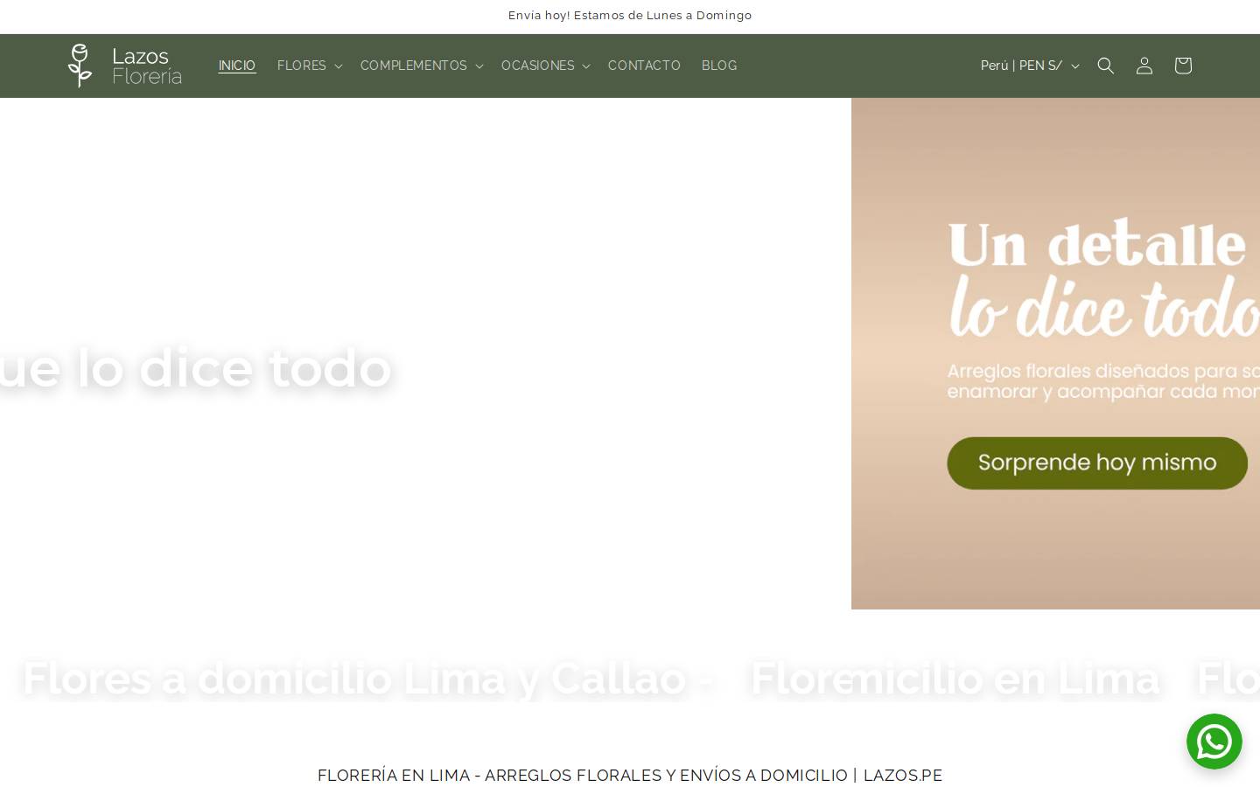Open the BLOG page
The image size is (1260, 787).
click(x=719, y=66)
